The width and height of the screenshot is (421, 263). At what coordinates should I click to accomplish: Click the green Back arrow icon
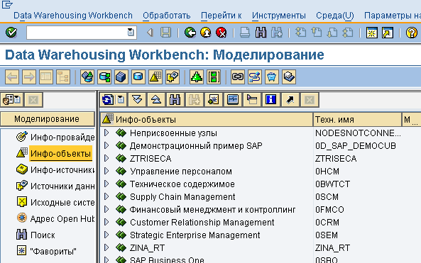pos(190,33)
